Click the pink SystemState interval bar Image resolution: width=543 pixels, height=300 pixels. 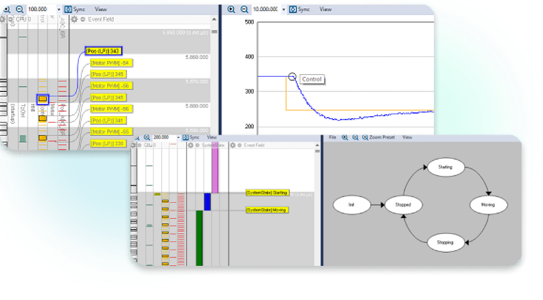coord(215,167)
